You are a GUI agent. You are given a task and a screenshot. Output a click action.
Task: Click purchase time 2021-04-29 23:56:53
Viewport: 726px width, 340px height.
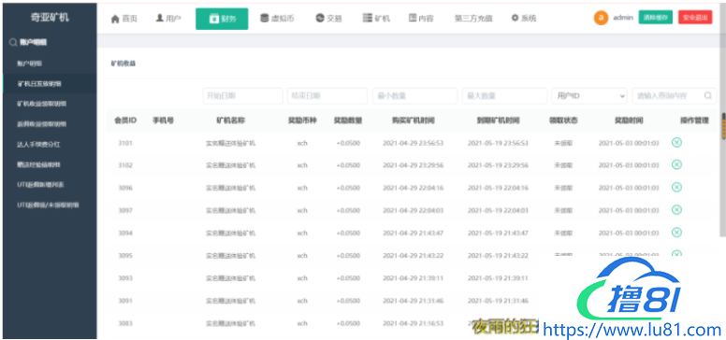pyautogui.click(x=413, y=143)
